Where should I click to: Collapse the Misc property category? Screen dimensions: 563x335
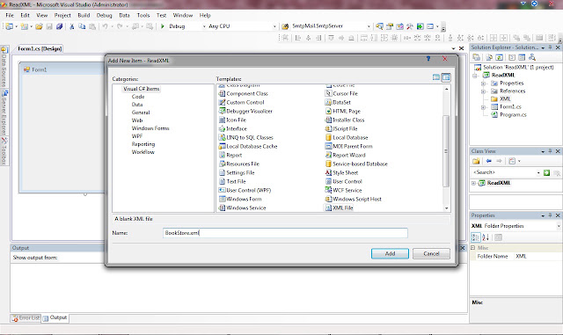(473, 248)
